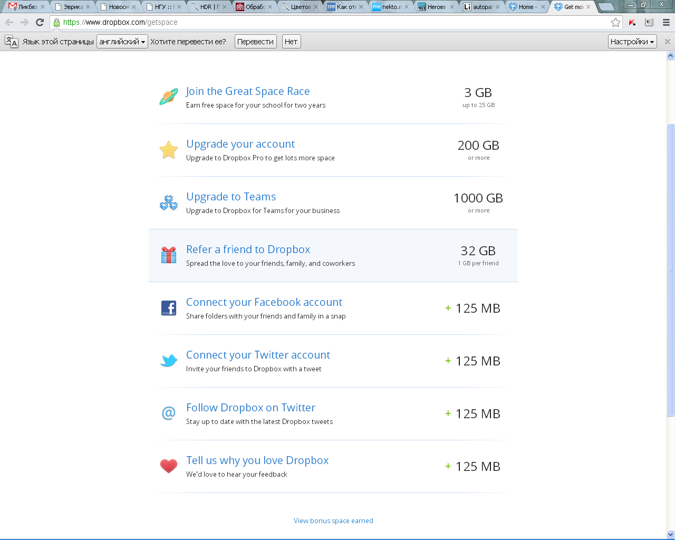Switch to the Dropbox Home tab
Image resolution: width=675 pixels, height=540 pixels.
526,7
